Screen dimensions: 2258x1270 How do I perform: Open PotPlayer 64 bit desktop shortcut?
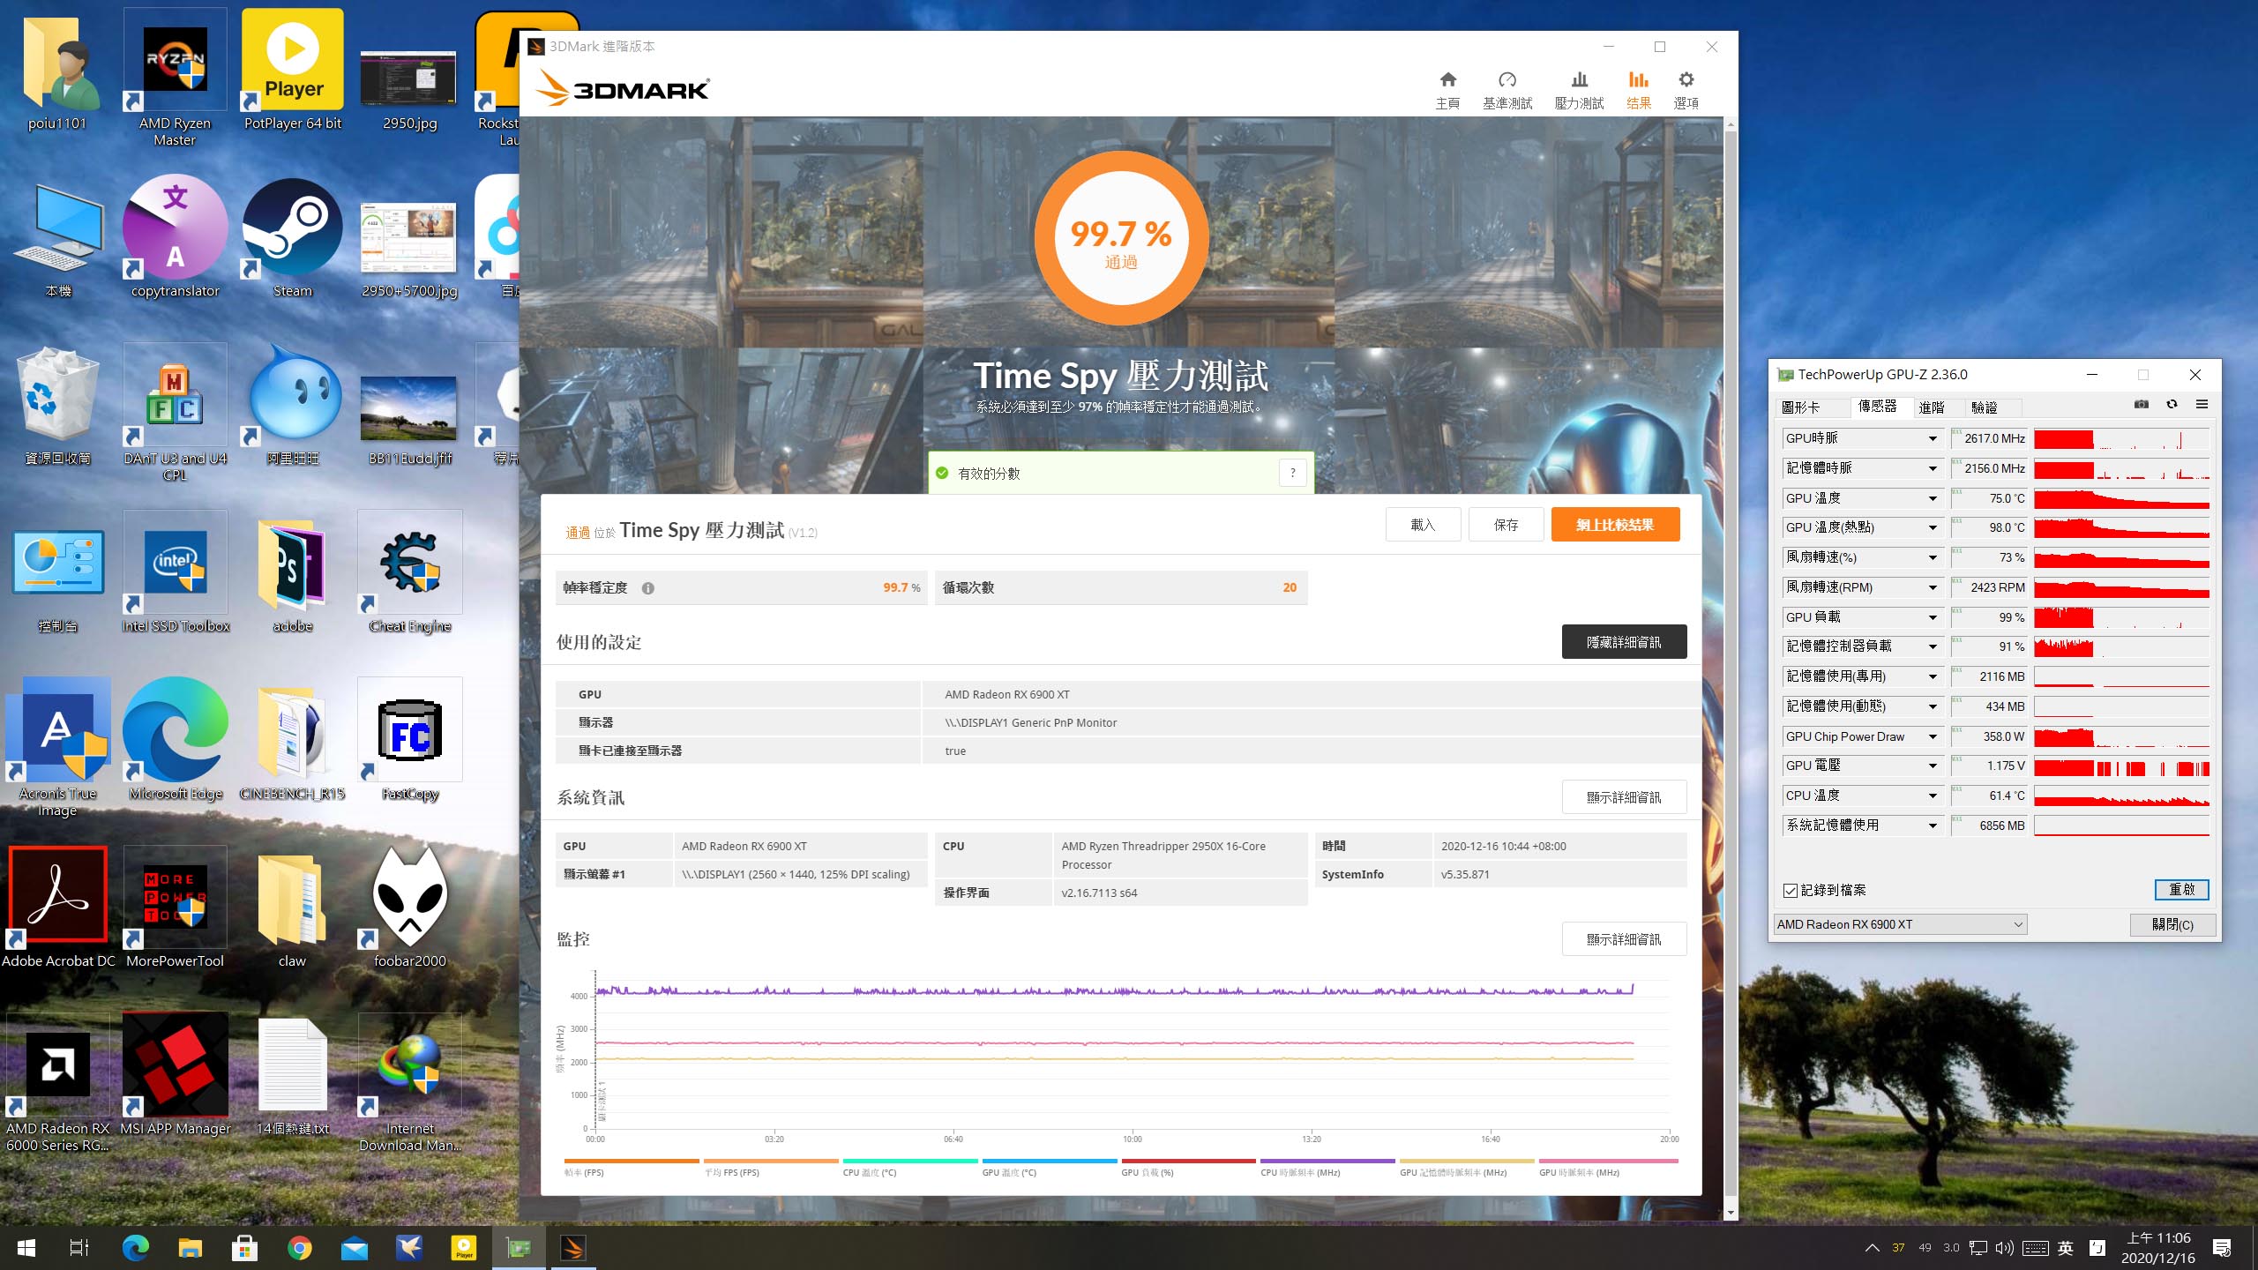[292, 70]
